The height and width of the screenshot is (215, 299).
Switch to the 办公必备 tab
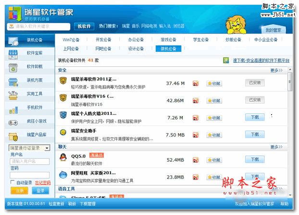(x=136, y=40)
